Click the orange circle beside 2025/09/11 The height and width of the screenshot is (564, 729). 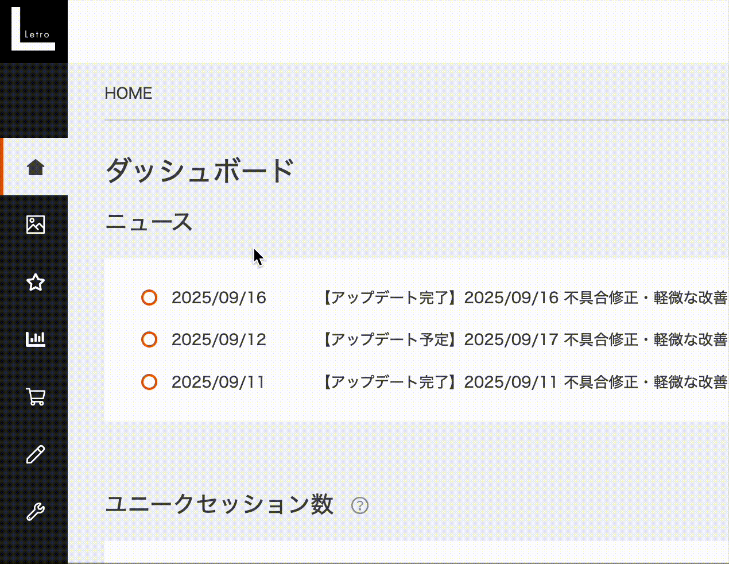point(149,382)
